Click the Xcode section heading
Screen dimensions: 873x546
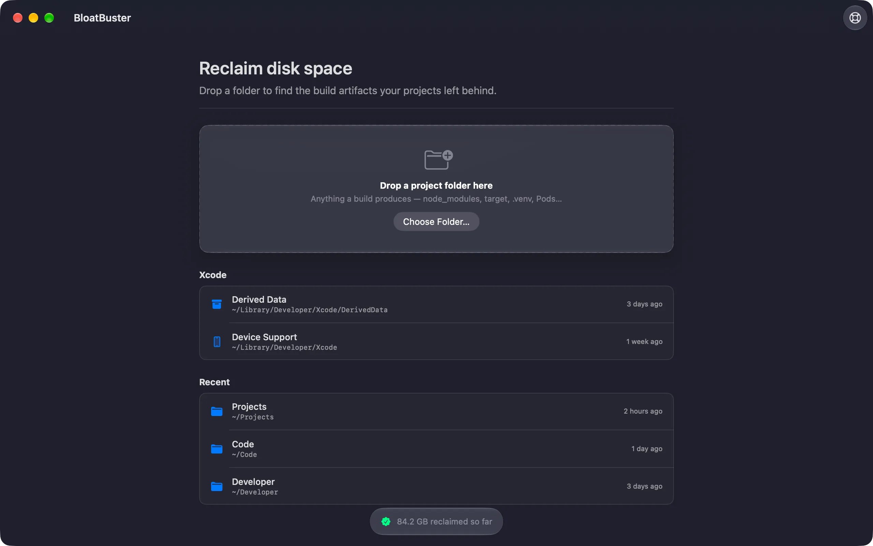click(213, 275)
